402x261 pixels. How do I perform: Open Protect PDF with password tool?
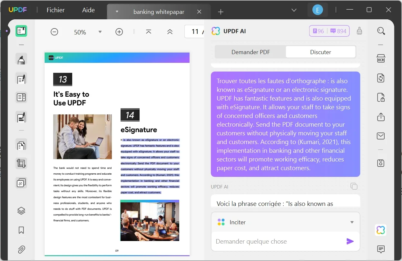[x=381, y=97]
